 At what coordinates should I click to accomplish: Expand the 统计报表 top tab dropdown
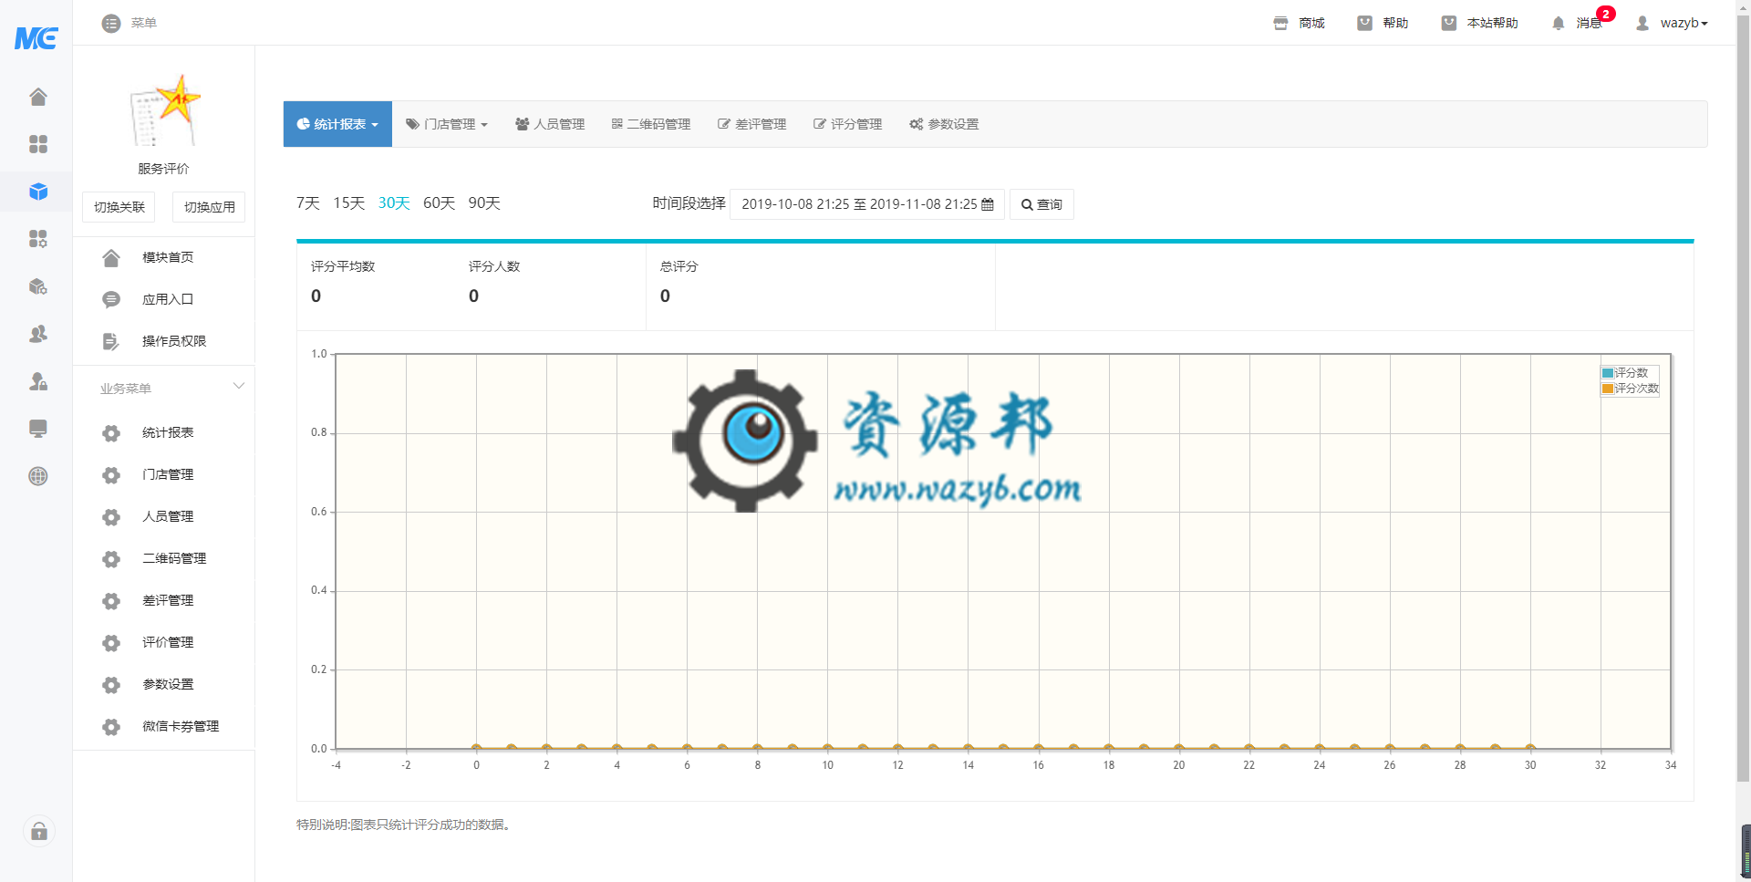(x=337, y=124)
